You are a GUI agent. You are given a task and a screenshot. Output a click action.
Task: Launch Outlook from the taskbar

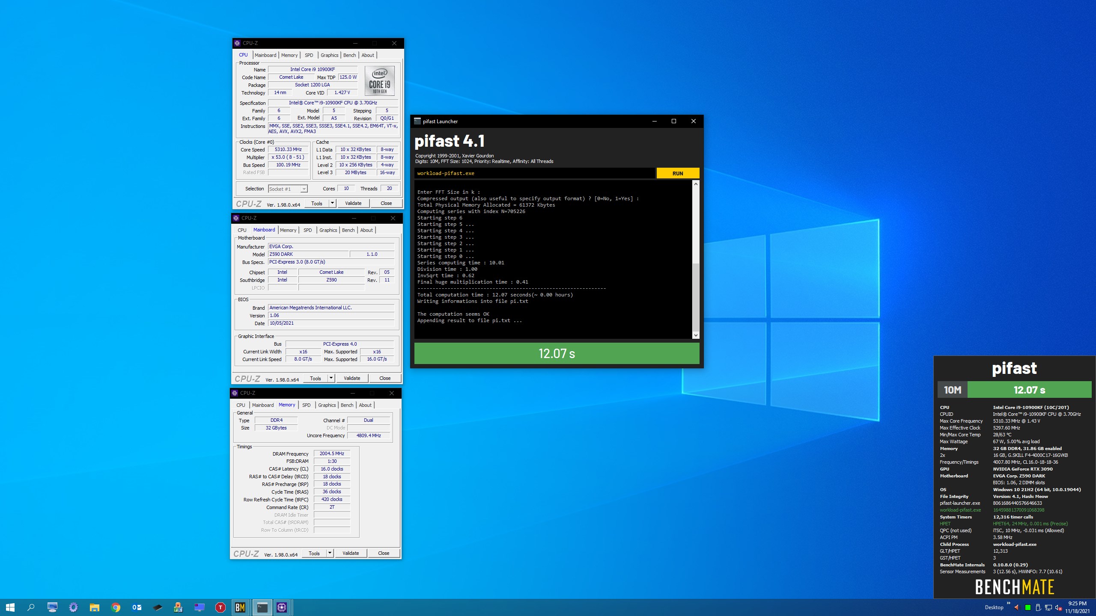137,607
